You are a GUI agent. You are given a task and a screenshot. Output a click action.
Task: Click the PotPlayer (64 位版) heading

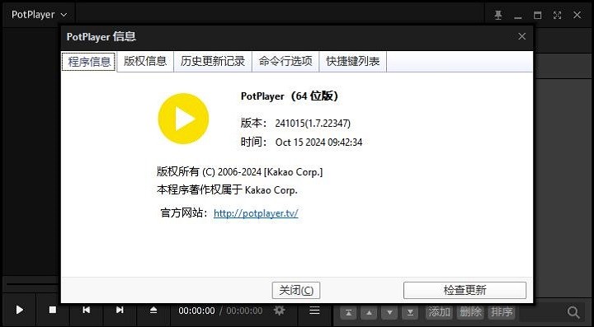click(x=290, y=96)
